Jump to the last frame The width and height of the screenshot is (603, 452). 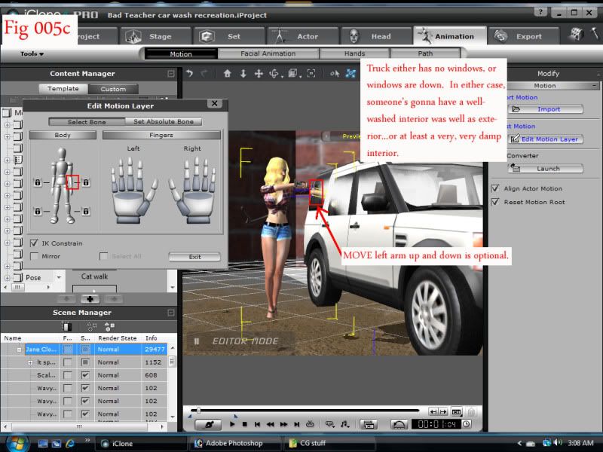296,424
